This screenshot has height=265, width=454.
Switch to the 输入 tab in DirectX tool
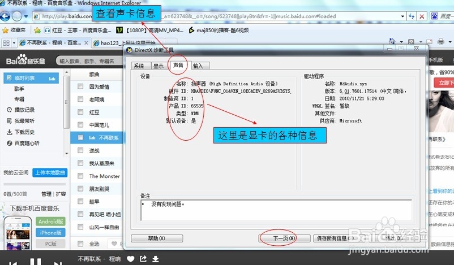200,66
